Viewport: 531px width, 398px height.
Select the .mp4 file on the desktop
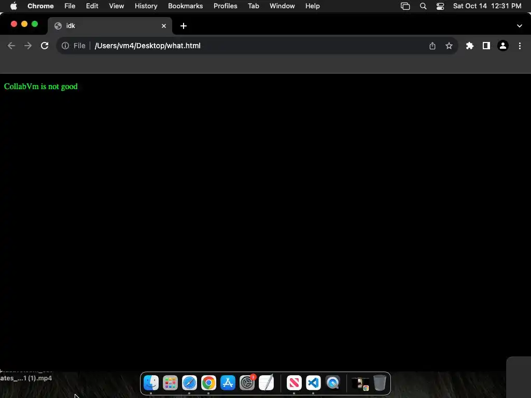click(26, 378)
